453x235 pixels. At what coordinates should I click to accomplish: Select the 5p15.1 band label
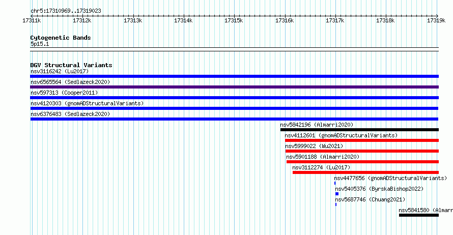pyautogui.click(x=40, y=44)
